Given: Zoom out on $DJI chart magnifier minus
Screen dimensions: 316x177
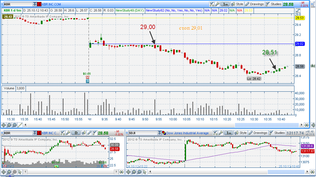Looking at the screenshot, I should [139, 172].
